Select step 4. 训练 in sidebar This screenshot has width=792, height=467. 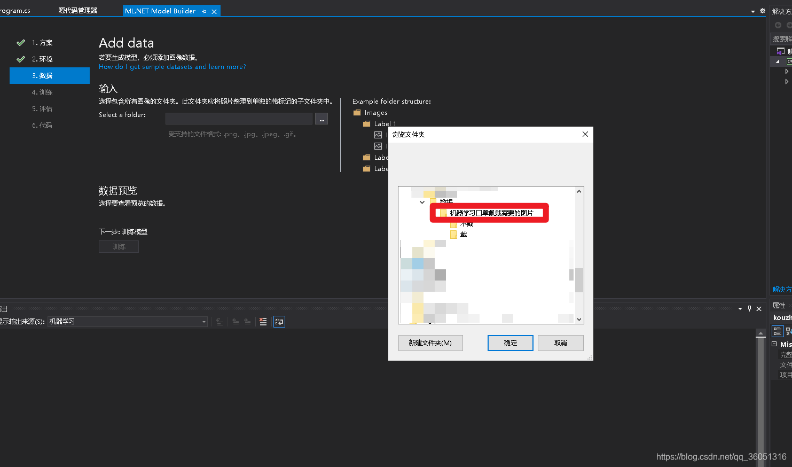(x=42, y=92)
